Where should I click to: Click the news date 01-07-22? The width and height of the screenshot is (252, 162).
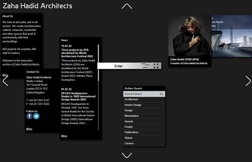[66, 89]
